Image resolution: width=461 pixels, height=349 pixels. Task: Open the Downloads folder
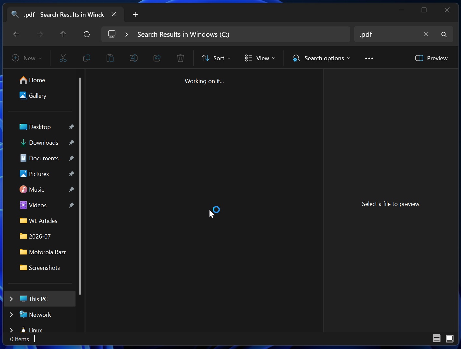pyautogui.click(x=40, y=142)
